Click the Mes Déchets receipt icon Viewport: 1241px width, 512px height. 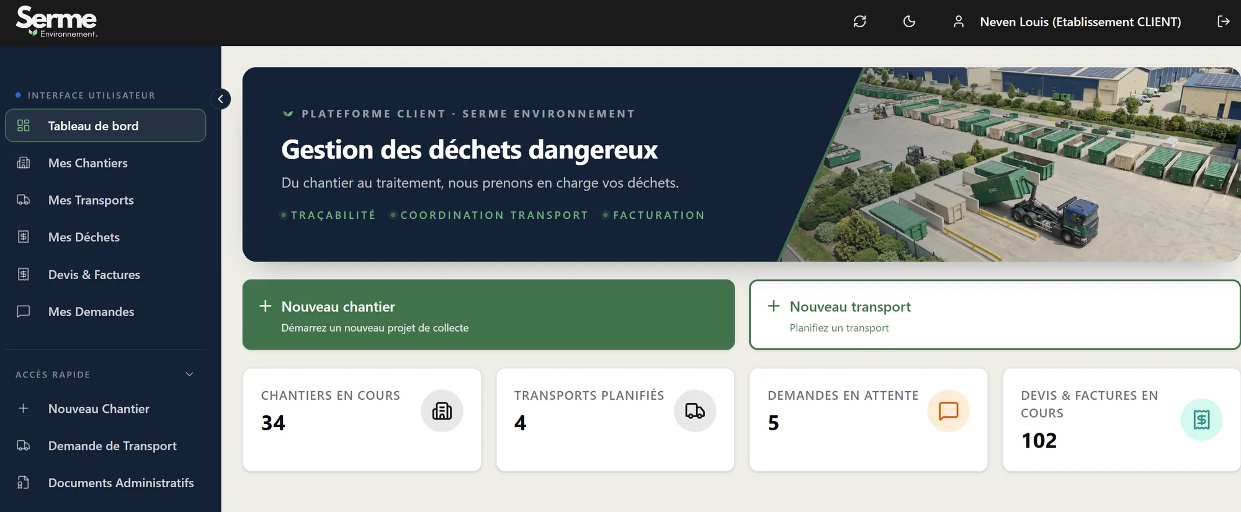[24, 237]
